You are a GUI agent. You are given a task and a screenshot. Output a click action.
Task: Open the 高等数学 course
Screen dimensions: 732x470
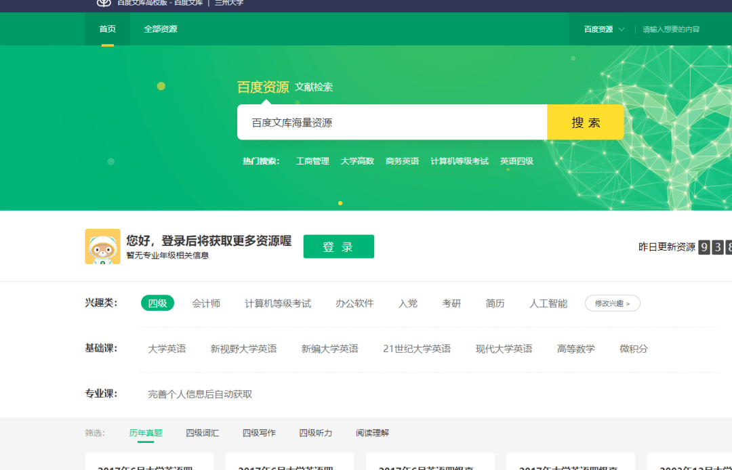pyautogui.click(x=575, y=349)
